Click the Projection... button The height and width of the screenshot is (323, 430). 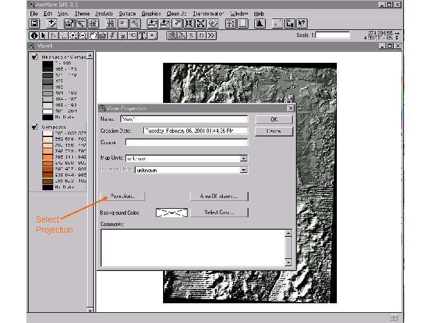(x=122, y=196)
